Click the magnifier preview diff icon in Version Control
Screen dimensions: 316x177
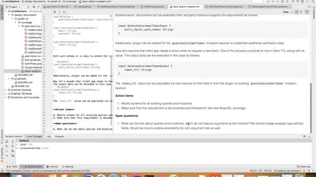click(x=12, y=151)
